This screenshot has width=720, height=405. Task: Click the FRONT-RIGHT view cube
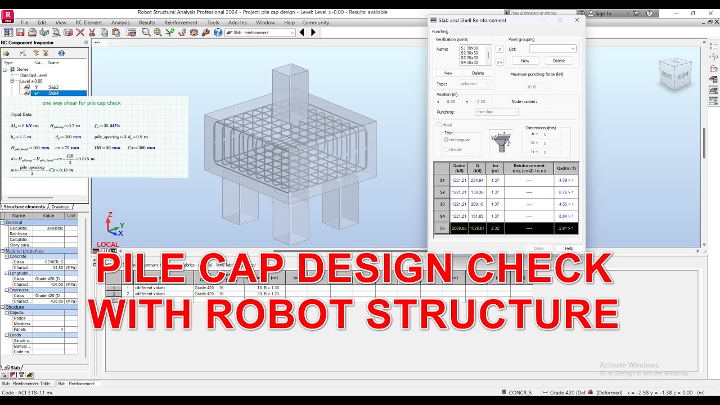(x=674, y=74)
